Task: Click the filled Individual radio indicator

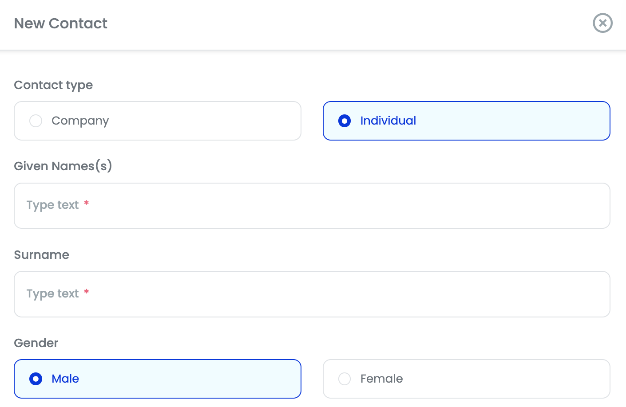Action: [x=345, y=121]
